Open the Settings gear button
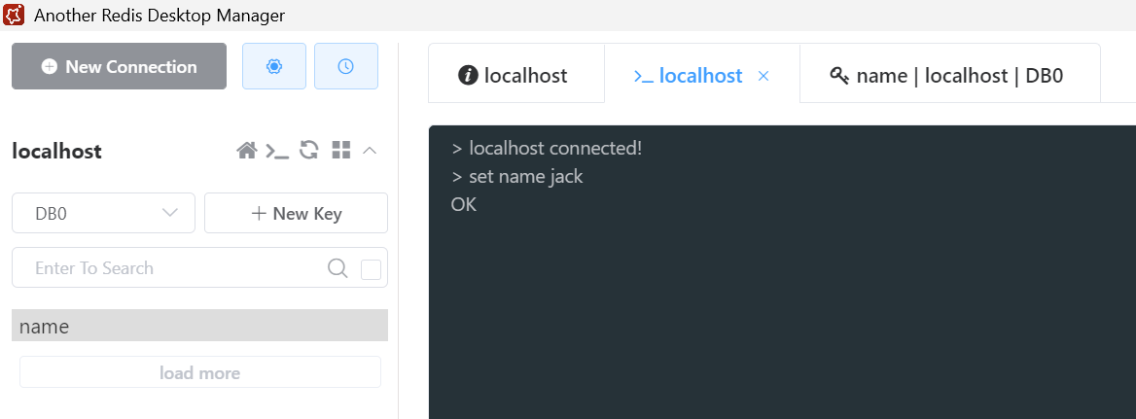1136x419 pixels. tap(274, 66)
